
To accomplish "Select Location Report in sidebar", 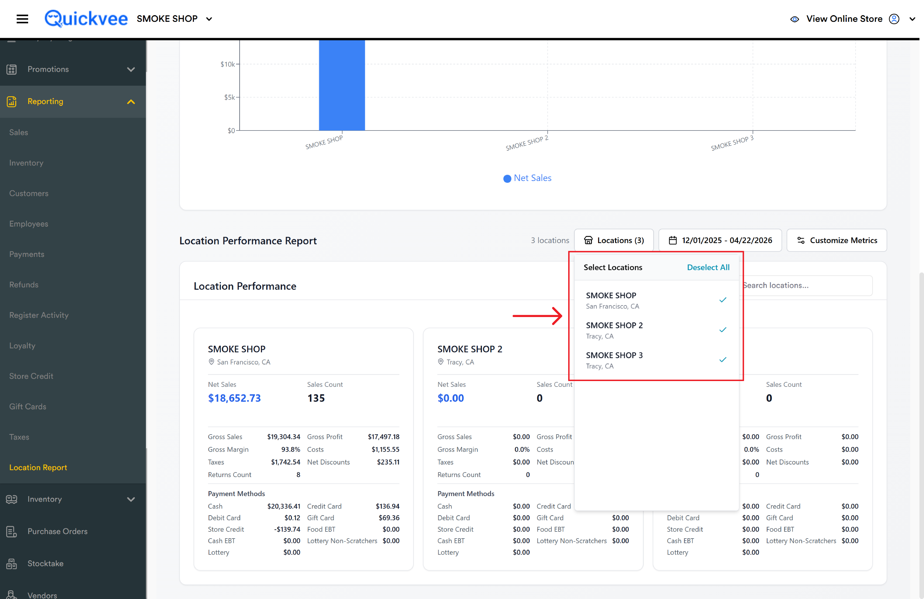I will pyautogui.click(x=38, y=468).
